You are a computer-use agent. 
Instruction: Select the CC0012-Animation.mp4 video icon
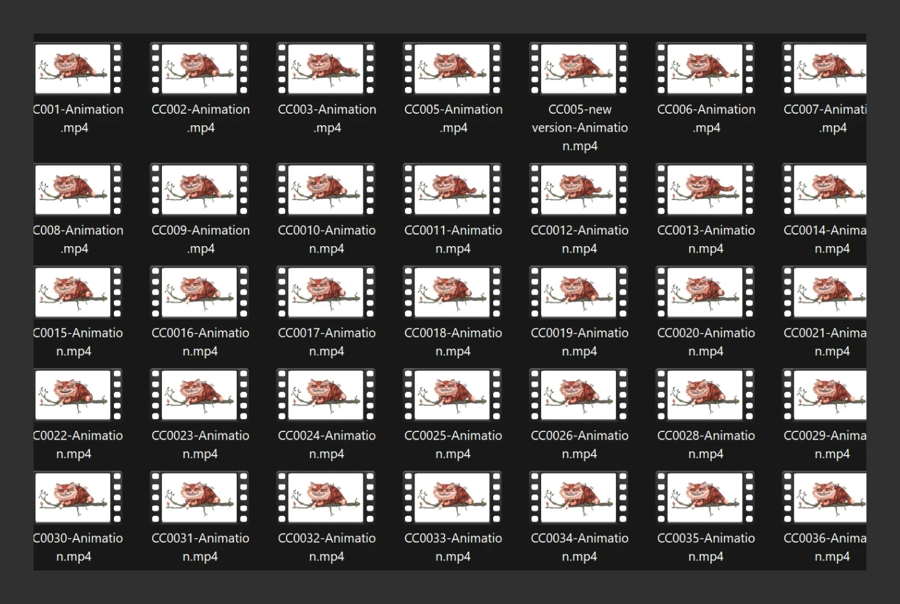click(x=579, y=190)
